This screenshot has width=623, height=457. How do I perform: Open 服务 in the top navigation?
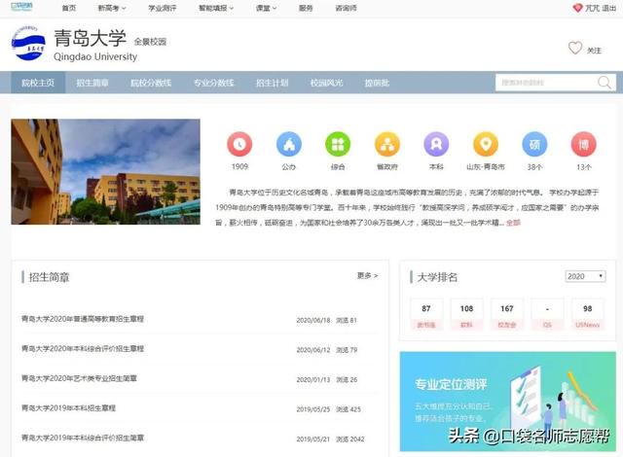point(306,8)
